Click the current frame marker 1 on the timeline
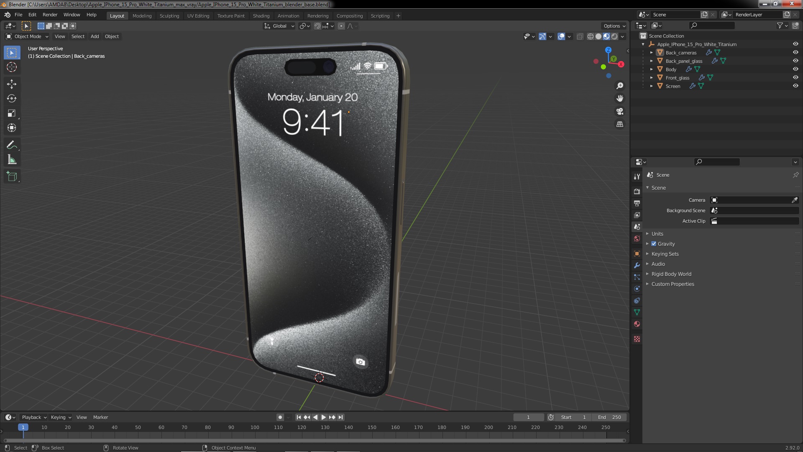803x452 pixels. 23,427
